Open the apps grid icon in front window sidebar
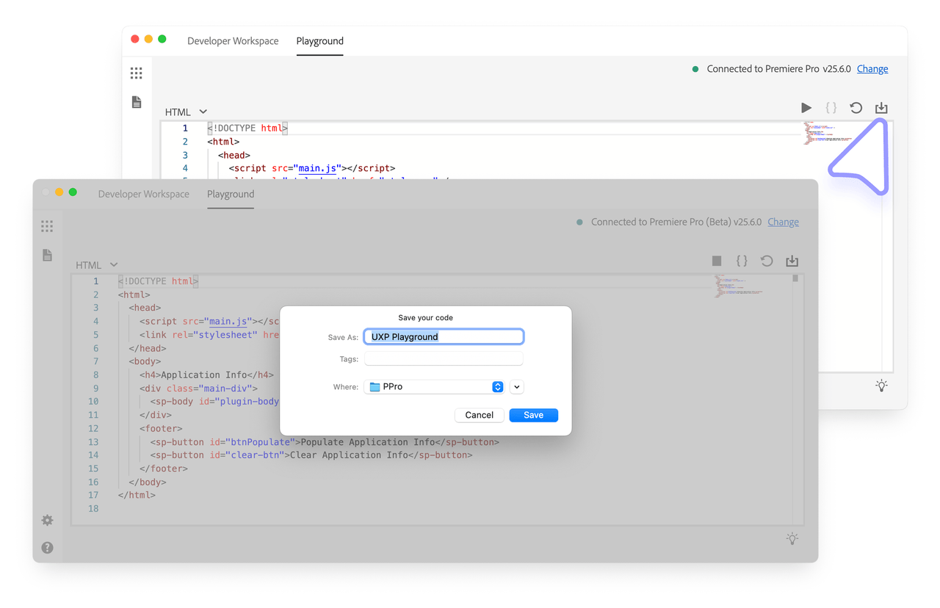 point(47,226)
